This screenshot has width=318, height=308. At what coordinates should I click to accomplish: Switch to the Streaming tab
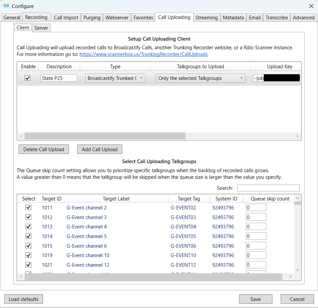tap(206, 18)
